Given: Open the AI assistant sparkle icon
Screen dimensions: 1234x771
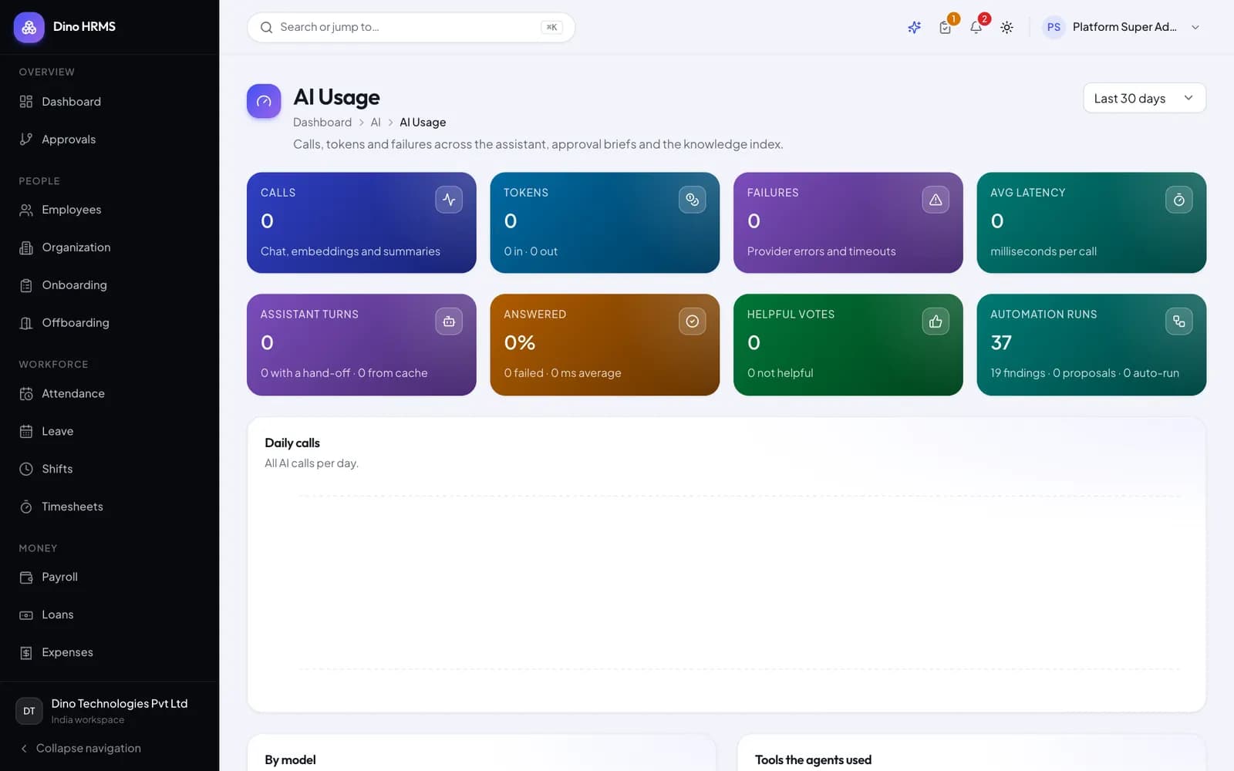Looking at the screenshot, I should (914, 27).
